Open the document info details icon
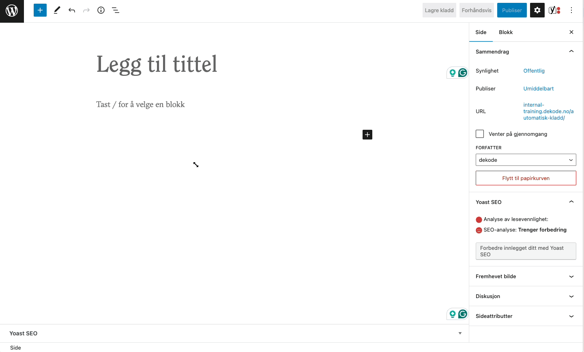 101,10
